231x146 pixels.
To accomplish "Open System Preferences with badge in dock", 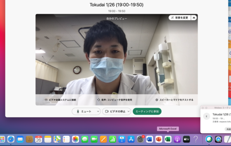I will pyautogui.click(x=140, y=139).
